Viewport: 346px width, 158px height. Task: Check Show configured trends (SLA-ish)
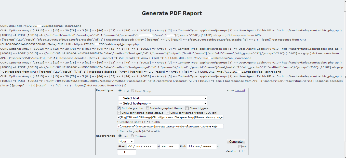pyautogui.click(x=168, y=113)
